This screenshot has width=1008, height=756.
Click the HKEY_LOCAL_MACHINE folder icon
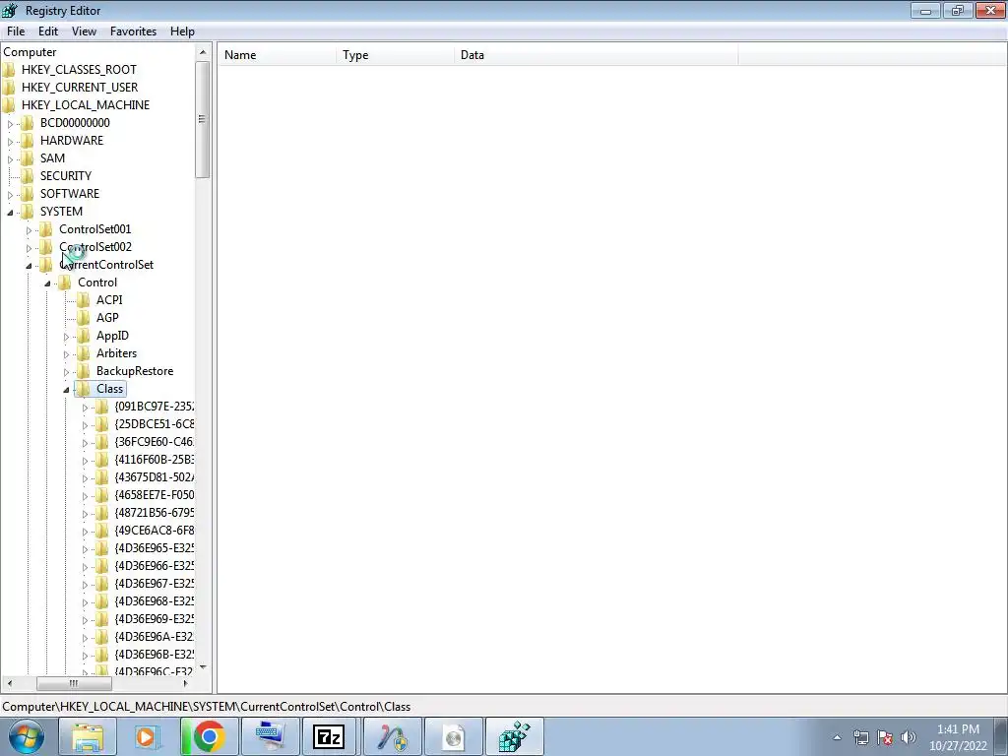[x=9, y=104]
